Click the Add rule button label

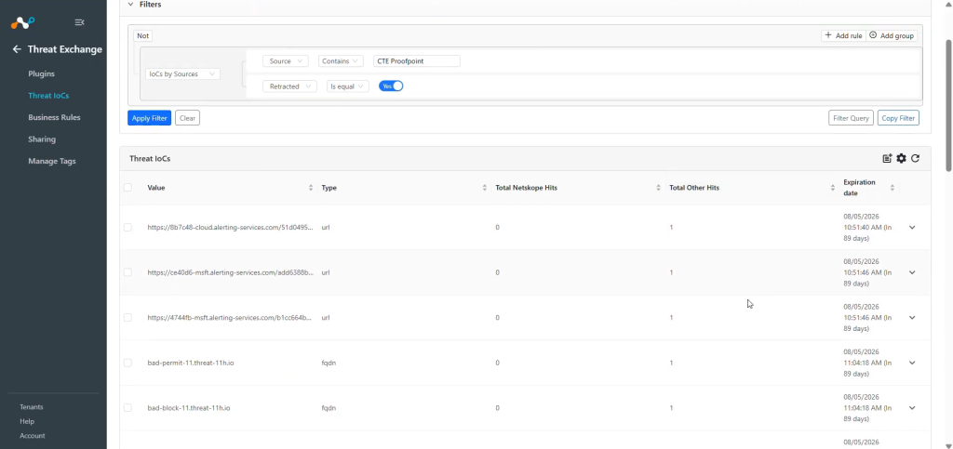[x=849, y=36]
